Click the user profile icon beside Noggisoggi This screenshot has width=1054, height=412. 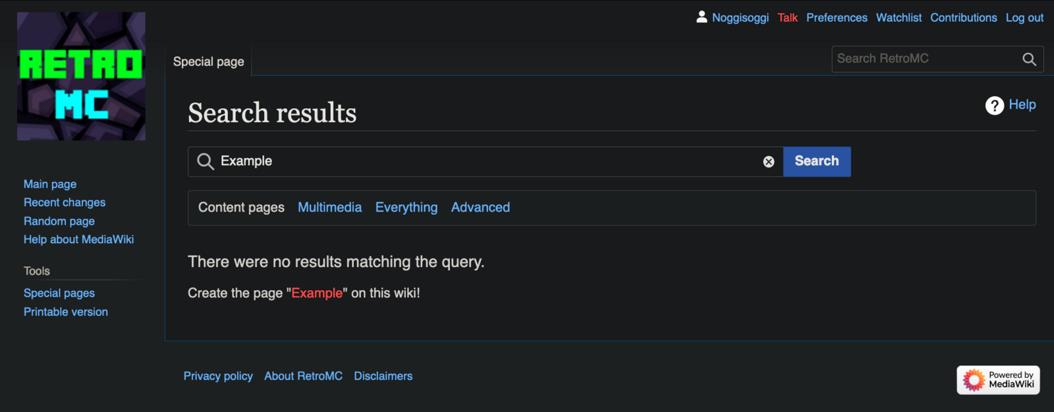tap(702, 17)
